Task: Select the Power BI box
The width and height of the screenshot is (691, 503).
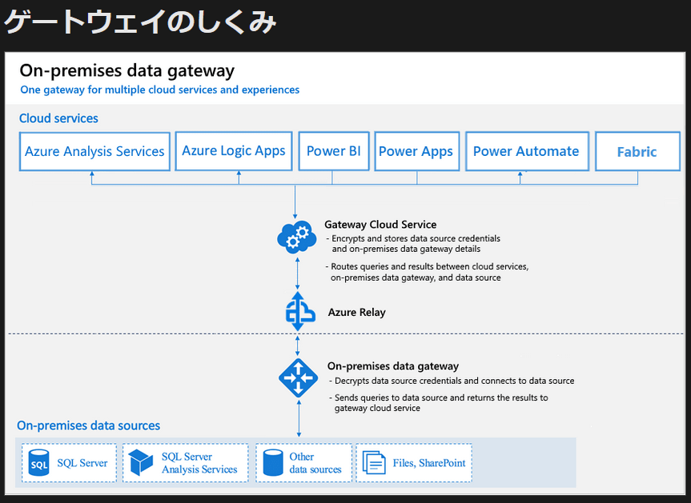Action: coord(334,151)
